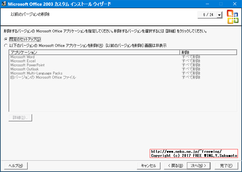
Task: Click すべて削除 in the Multi-Language Packs row
Action: click(191, 73)
